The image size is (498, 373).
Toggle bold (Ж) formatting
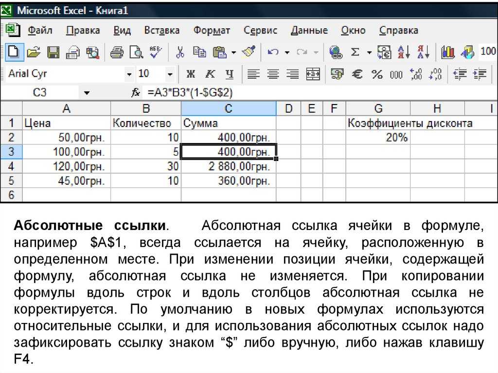point(191,74)
